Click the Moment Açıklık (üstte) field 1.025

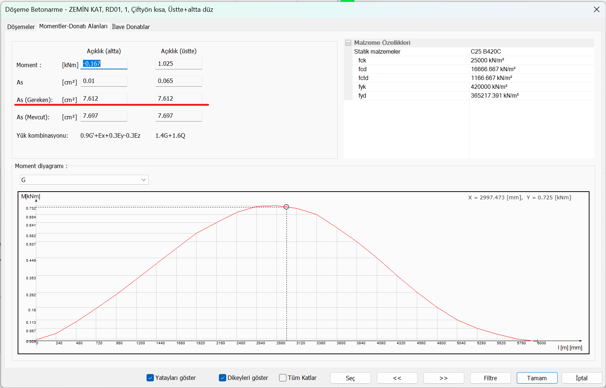coord(179,64)
